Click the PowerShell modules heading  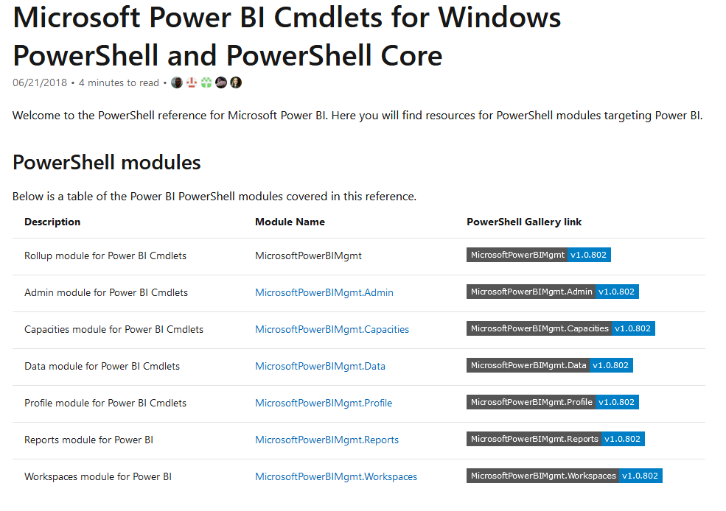pyautogui.click(x=107, y=162)
